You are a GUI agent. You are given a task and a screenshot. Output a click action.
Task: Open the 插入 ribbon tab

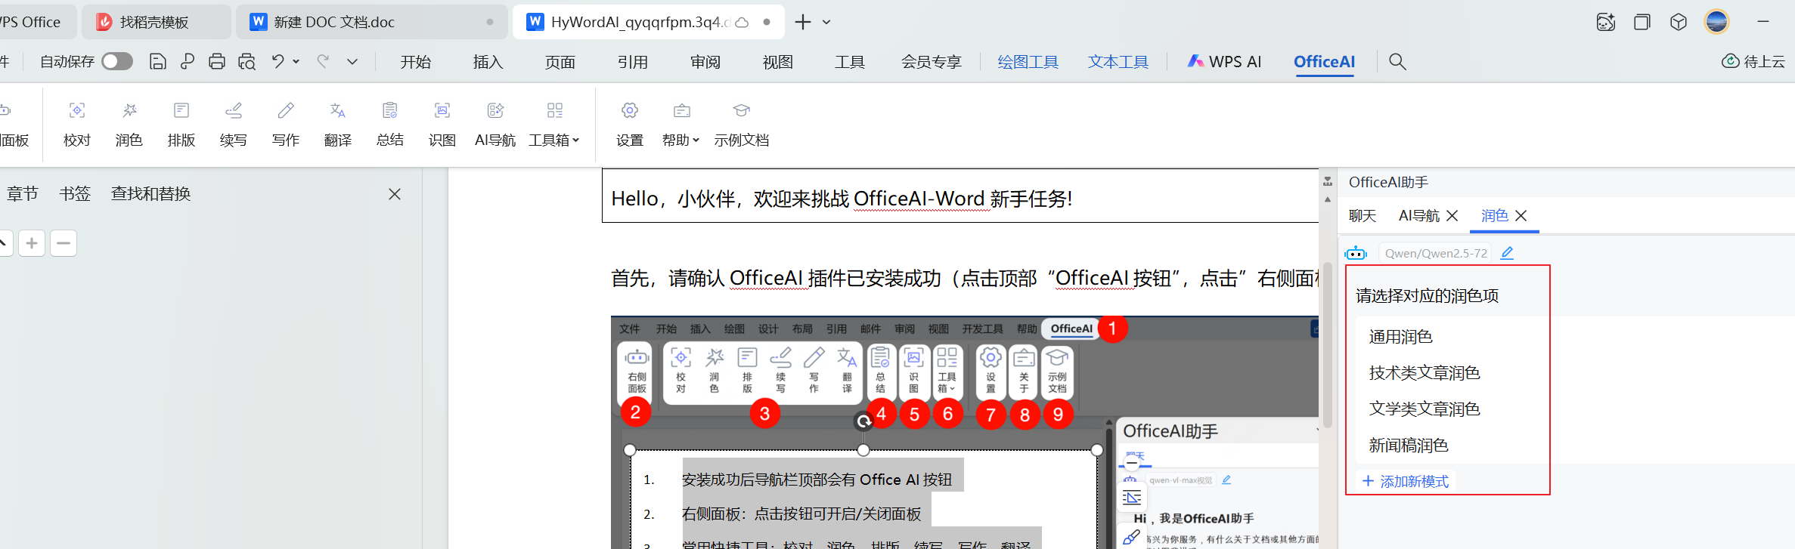click(488, 62)
